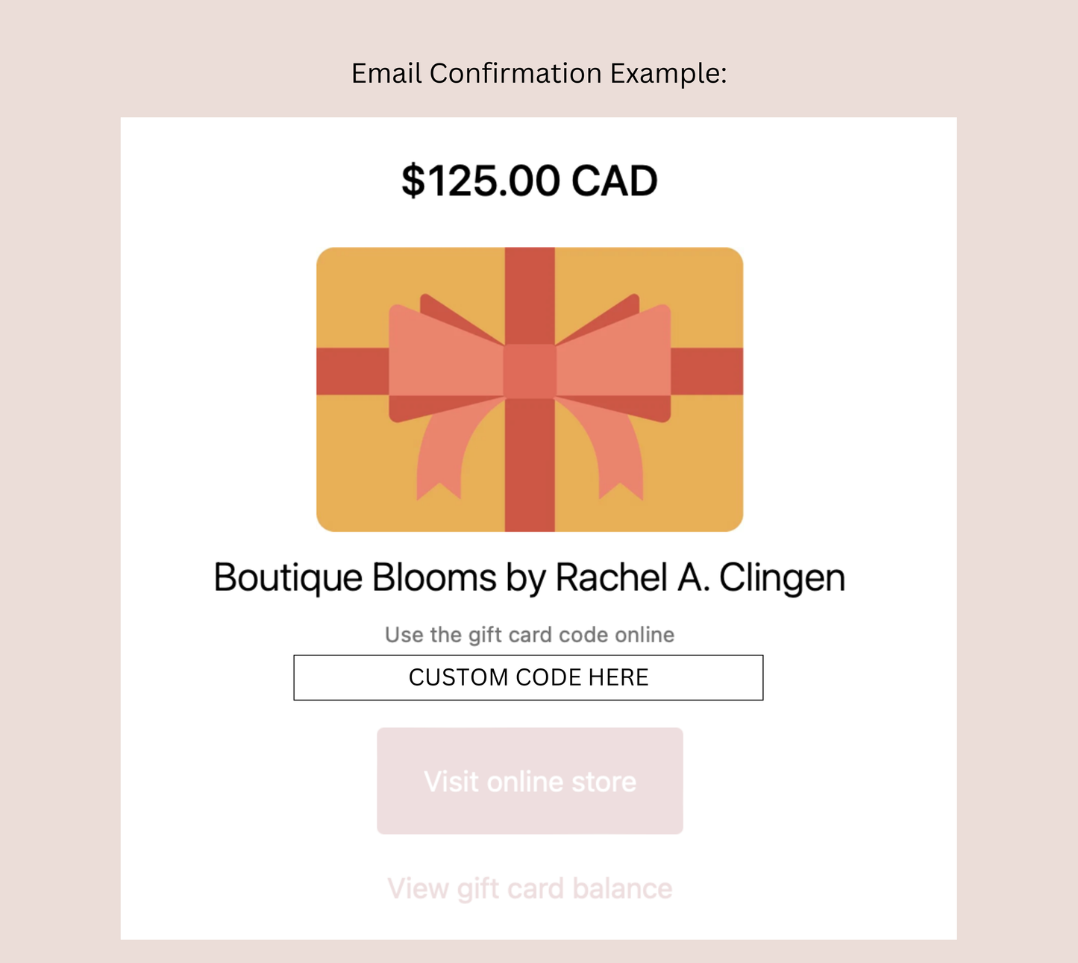The image size is (1078, 963).
Task: Click the Email Confirmation Example heading
Action: [x=539, y=73]
